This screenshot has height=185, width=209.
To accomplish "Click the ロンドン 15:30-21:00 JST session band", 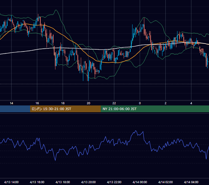I will click(x=65, y=109).
